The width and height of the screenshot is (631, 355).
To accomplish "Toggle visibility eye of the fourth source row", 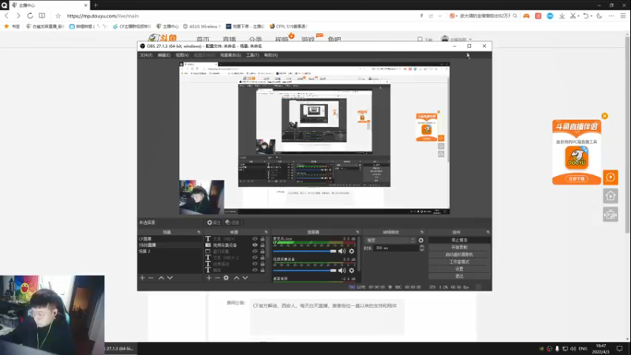I will (x=255, y=258).
